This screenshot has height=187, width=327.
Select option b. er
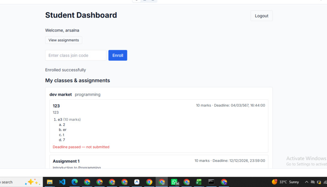[x=62, y=130]
